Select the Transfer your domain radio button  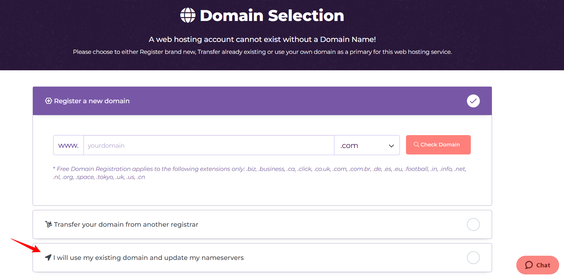[473, 224]
